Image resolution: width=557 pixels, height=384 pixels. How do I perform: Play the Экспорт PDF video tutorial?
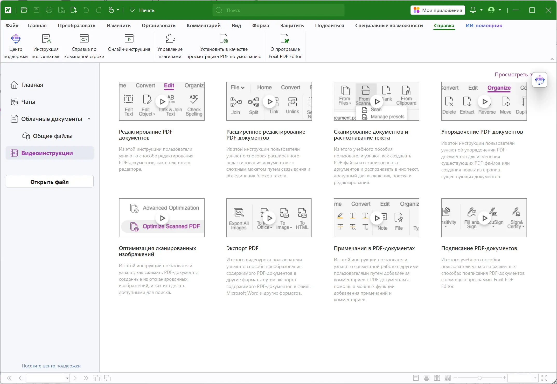click(270, 218)
